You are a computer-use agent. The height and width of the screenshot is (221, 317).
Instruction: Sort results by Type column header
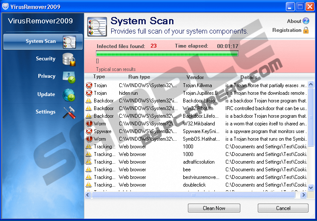click(x=99, y=77)
